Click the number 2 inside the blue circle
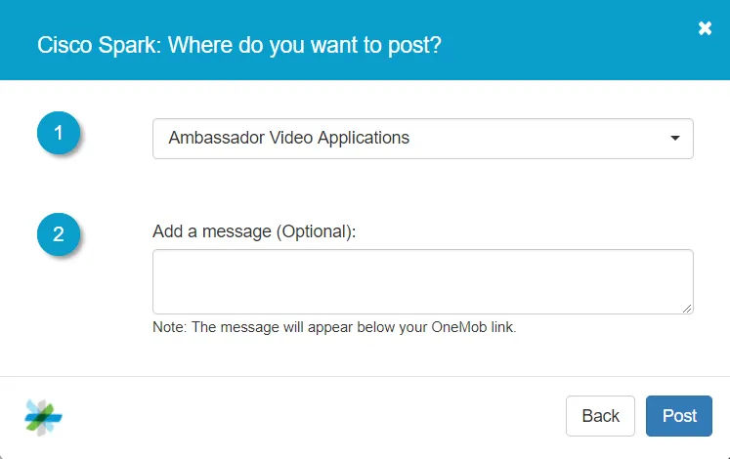Screen dimensions: 730x459 pyautogui.click(x=59, y=234)
